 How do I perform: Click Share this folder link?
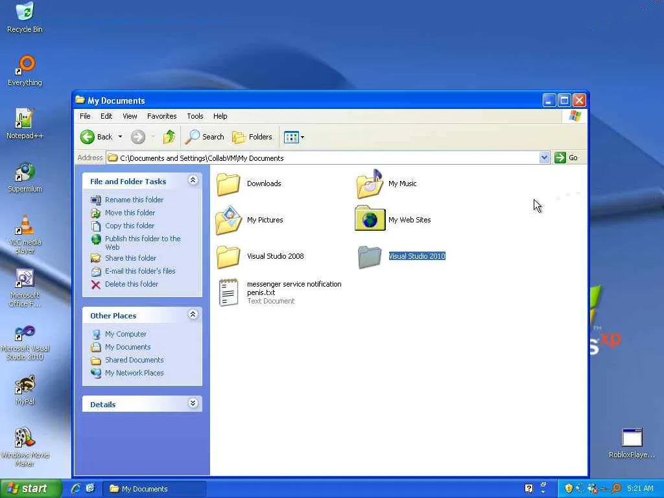[x=130, y=258]
